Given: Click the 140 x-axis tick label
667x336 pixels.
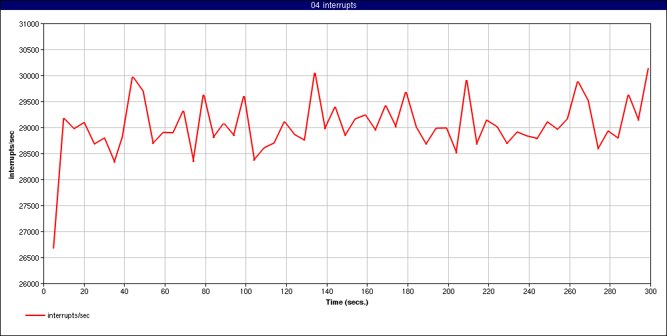Looking at the screenshot, I should pos(327,291).
